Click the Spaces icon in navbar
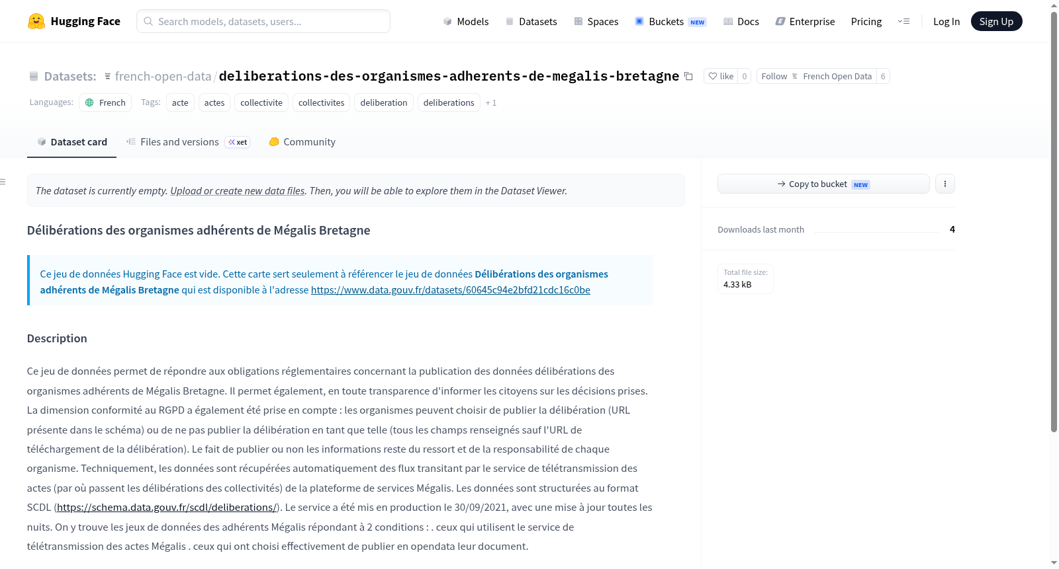Viewport: 1059px width, 569px height. coord(578,21)
